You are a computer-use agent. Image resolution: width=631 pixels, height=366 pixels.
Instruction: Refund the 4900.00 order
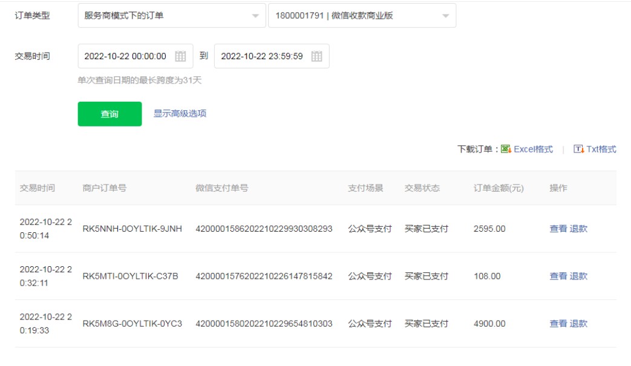pyautogui.click(x=578, y=324)
